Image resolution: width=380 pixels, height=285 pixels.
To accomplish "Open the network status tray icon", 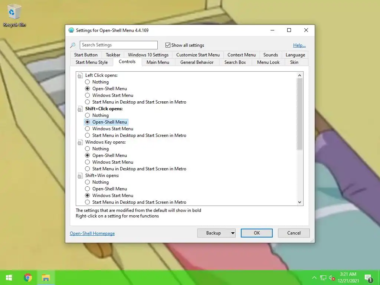I will coord(323,278).
